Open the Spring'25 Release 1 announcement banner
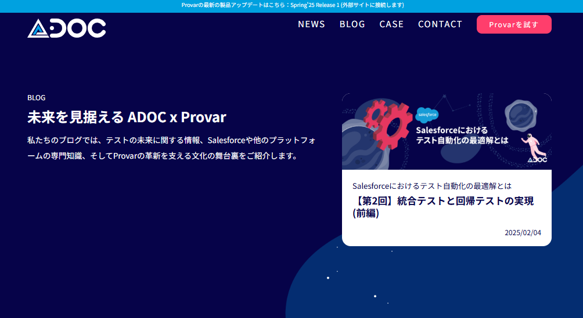This screenshot has width=583, height=318. pyautogui.click(x=293, y=5)
